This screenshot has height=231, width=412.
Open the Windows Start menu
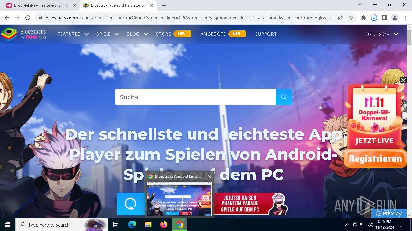8,225
